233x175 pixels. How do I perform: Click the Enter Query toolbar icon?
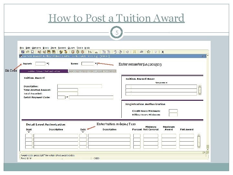(73, 52)
